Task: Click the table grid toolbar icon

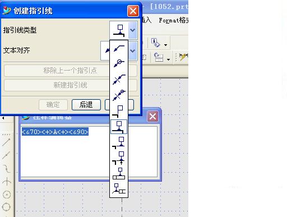Action: (x=159, y=57)
